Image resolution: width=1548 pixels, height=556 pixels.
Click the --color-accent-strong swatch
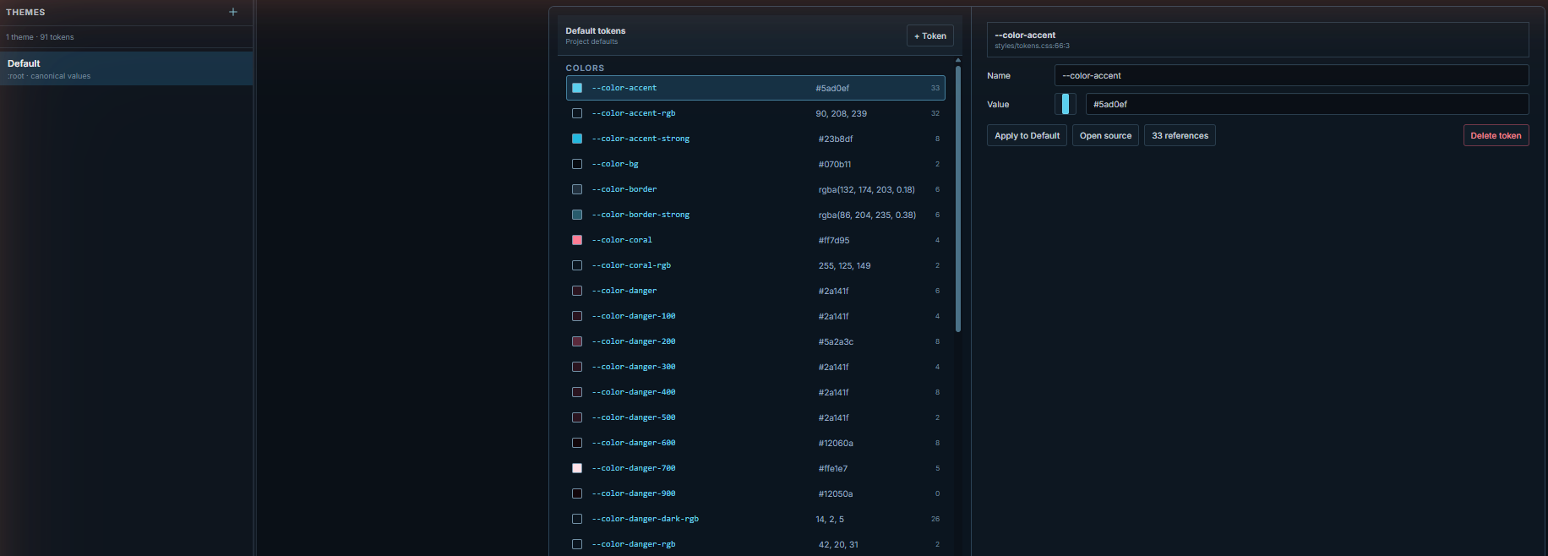[x=577, y=139]
